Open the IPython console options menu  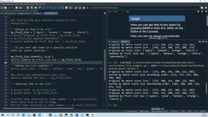click(206, 42)
